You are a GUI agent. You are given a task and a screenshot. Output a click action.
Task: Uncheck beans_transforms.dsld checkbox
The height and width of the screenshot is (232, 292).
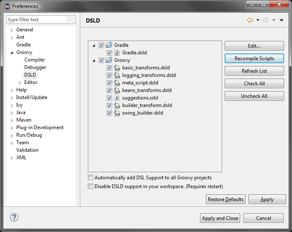point(109,90)
